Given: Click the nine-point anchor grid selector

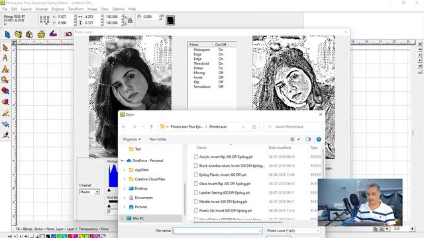Looking at the screenshot, I should pos(44,20).
